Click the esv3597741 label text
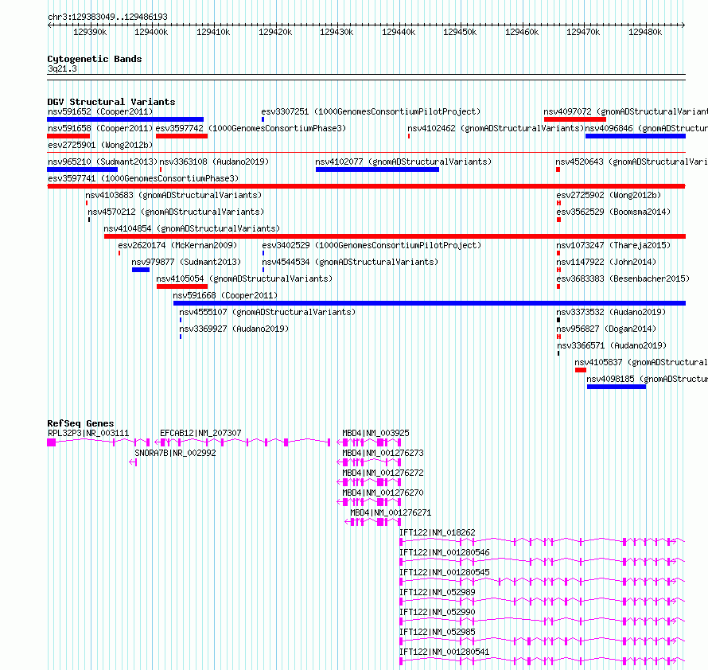The height and width of the screenshot is (670, 708). click(x=143, y=178)
